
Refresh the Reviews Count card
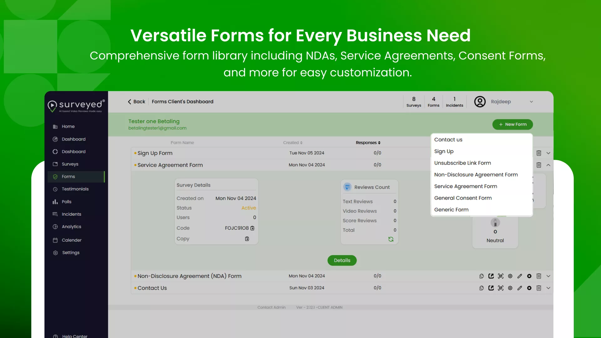tap(391, 239)
